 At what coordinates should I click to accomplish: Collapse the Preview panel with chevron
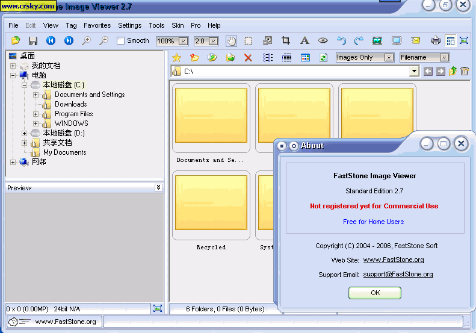tap(158, 187)
